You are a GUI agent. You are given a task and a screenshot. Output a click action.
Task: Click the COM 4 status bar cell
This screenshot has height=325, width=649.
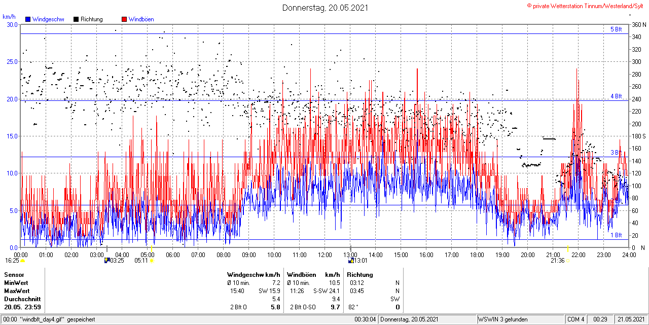tap(576, 319)
